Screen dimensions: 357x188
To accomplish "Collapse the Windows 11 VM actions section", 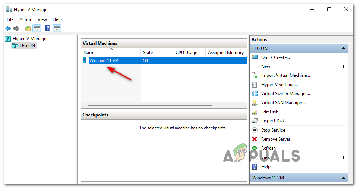I will (x=343, y=178).
